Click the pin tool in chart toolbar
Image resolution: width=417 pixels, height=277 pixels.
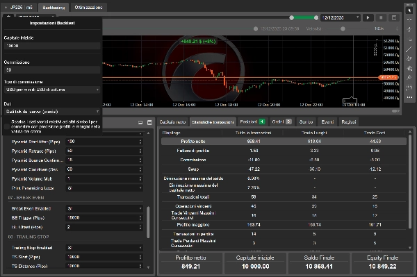pyautogui.click(x=409, y=78)
